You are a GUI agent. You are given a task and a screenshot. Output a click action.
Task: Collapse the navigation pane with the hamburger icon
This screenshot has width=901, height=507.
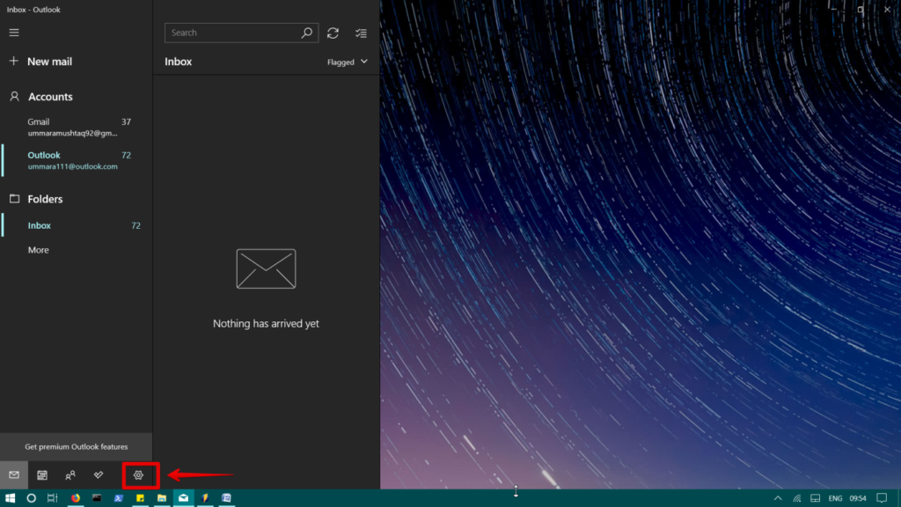(x=14, y=33)
